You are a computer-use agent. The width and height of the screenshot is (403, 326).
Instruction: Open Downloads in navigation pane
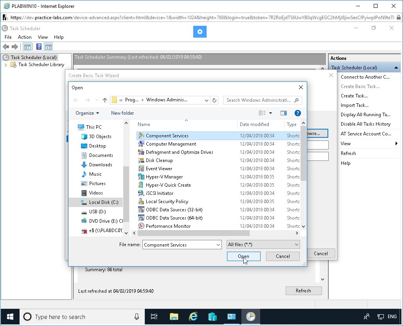[x=96, y=165]
